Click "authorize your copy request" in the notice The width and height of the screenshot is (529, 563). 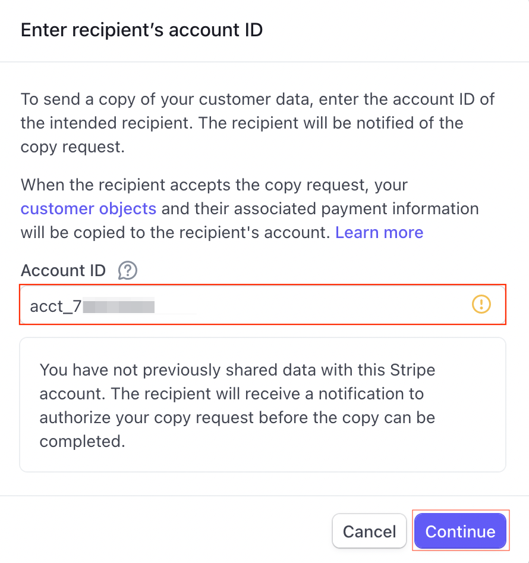point(157,417)
